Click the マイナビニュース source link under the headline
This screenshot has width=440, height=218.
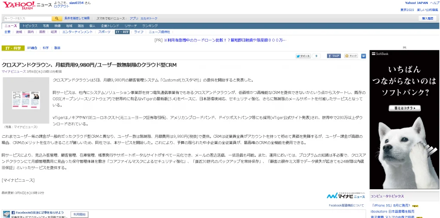(13, 72)
